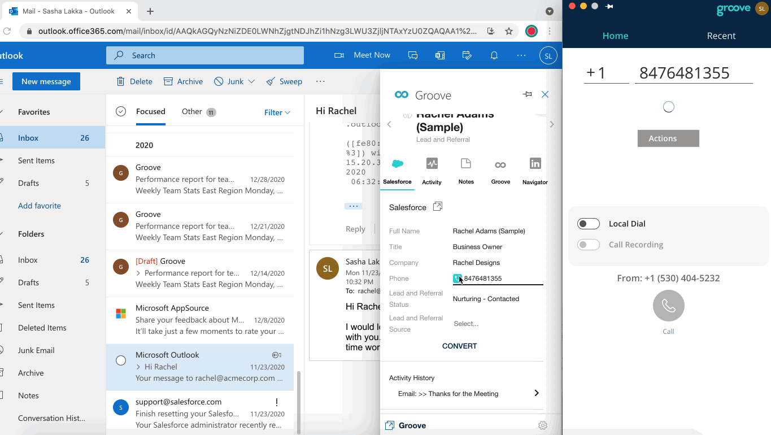Image resolution: width=771 pixels, height=435 pixels.
Task: Expand Draft Groove Performance report conversation
Action: pos(138,273)
